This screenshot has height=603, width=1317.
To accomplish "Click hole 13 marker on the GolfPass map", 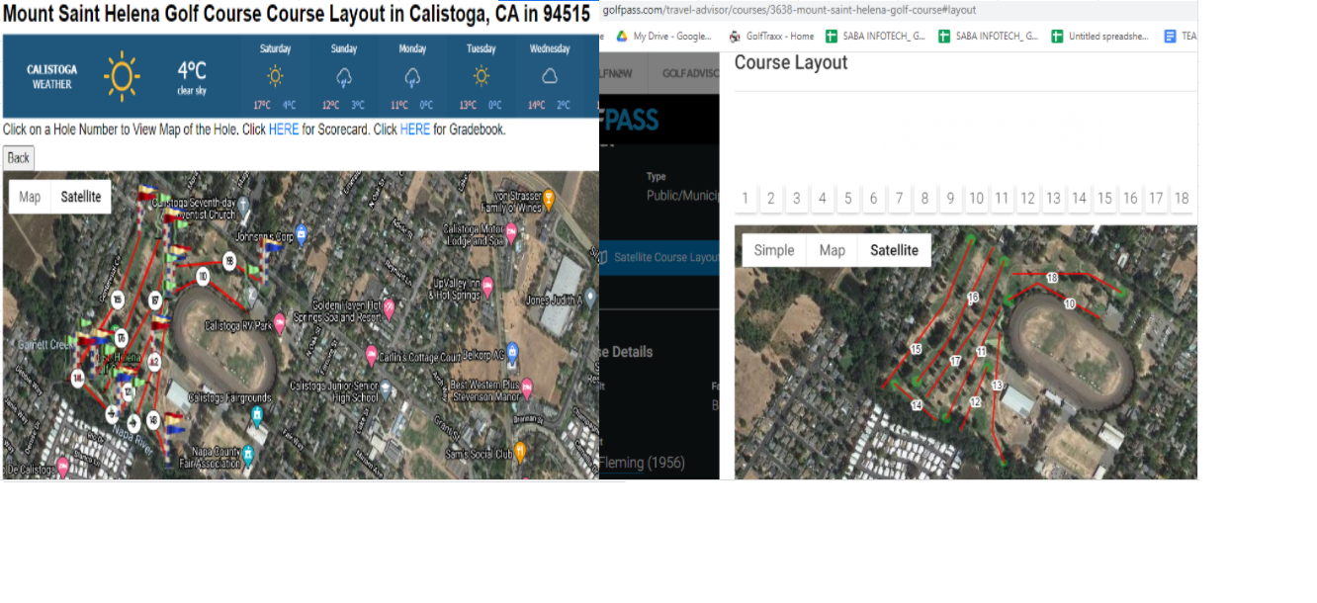I will click(997, 386).
